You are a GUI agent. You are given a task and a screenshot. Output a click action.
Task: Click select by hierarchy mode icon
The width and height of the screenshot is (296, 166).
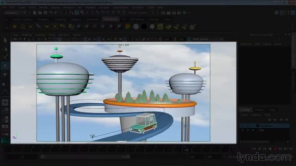71,12
